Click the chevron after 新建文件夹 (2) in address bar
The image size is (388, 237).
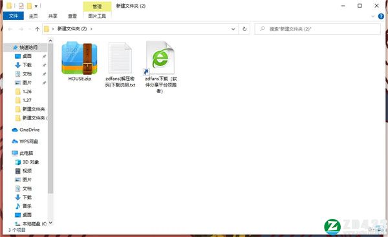[x=91, y=29]
